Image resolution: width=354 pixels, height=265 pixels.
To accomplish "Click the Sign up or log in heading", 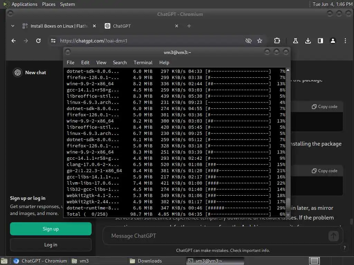I will tap(28, 198).
